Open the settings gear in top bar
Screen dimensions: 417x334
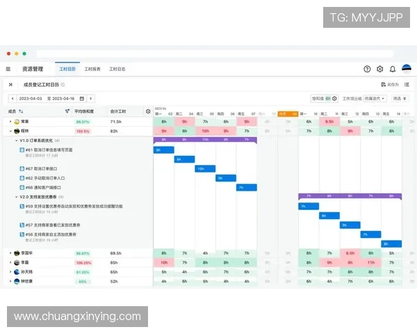tap(379, 69)
